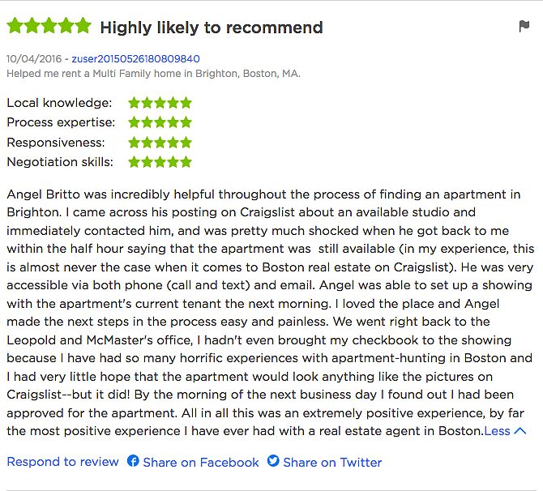The width and height of the screenshot is (543, 491).
Task: Click the Negotiation skills star rating
Action: (x=160, y=162)
